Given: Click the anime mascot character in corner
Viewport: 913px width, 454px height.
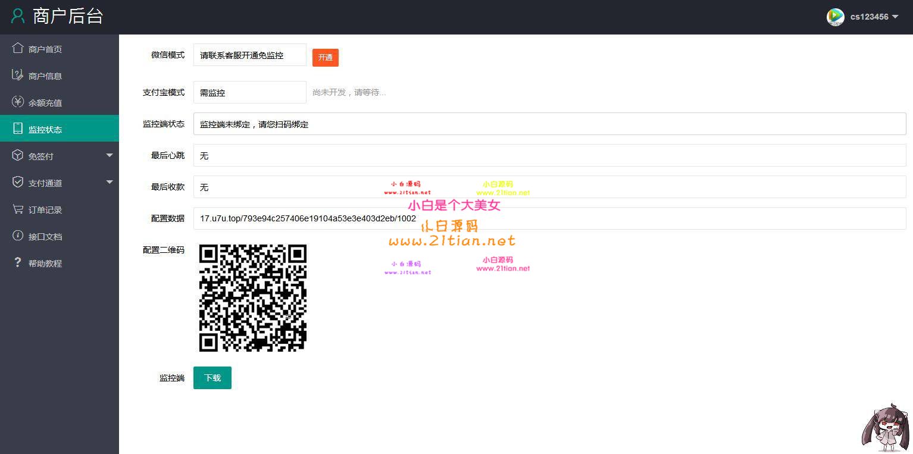Looking at the screenshot, I should pos(885,427).
